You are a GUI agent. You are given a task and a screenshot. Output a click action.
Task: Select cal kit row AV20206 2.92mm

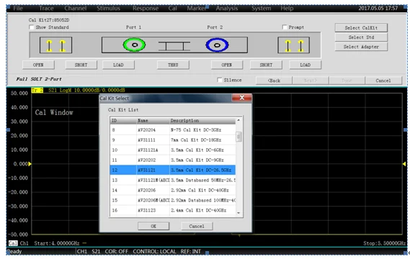[x=173, y=190]
